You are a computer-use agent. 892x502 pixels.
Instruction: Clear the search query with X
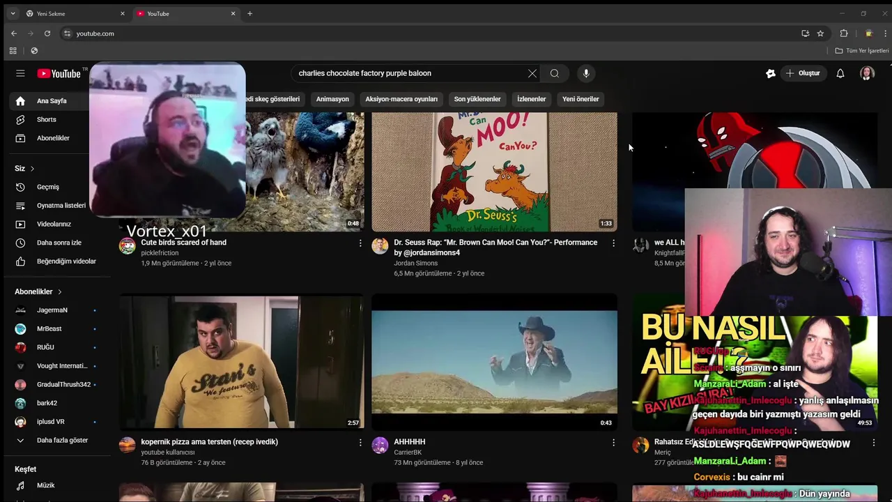[532, 73]
